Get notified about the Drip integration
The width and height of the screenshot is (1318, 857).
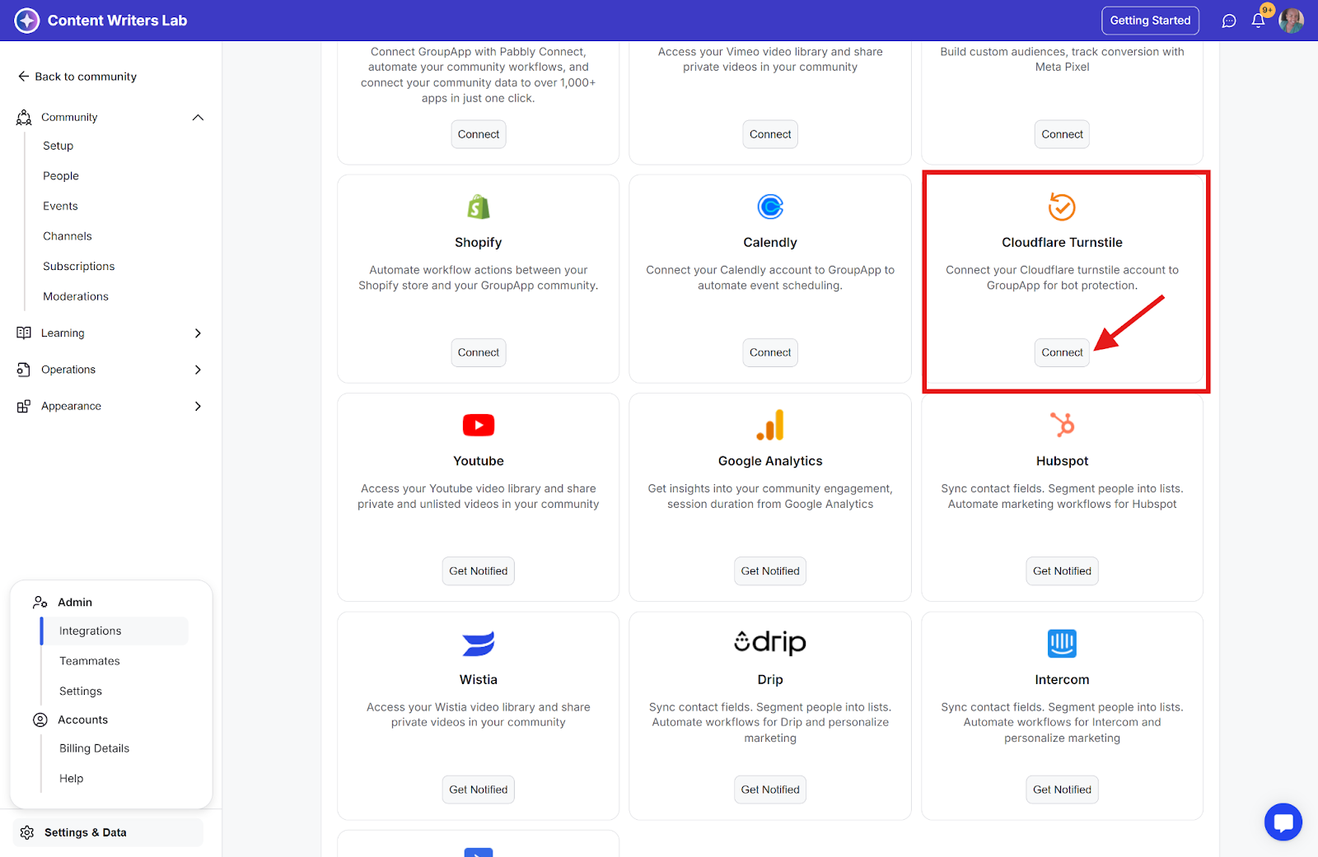pyautogui.click(x=770, y=789)
